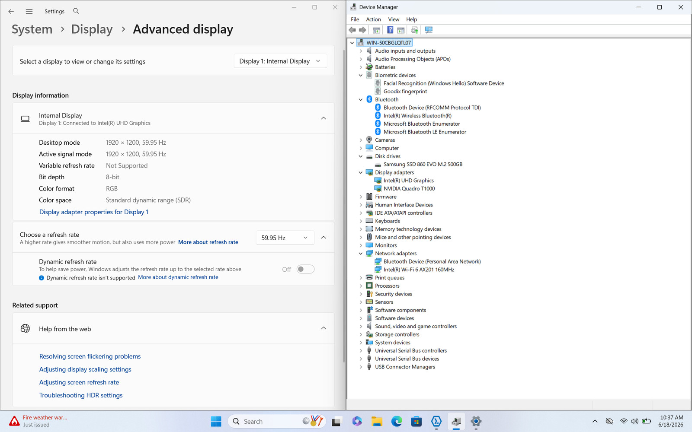Open Task View from taskbar
The width and height of the screenshot is (692, 432).
[x=336, y=421]
